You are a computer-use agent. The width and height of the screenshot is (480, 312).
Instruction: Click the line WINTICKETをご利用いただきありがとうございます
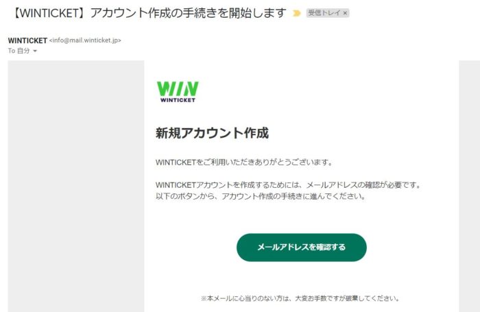[x=244, y=163]
